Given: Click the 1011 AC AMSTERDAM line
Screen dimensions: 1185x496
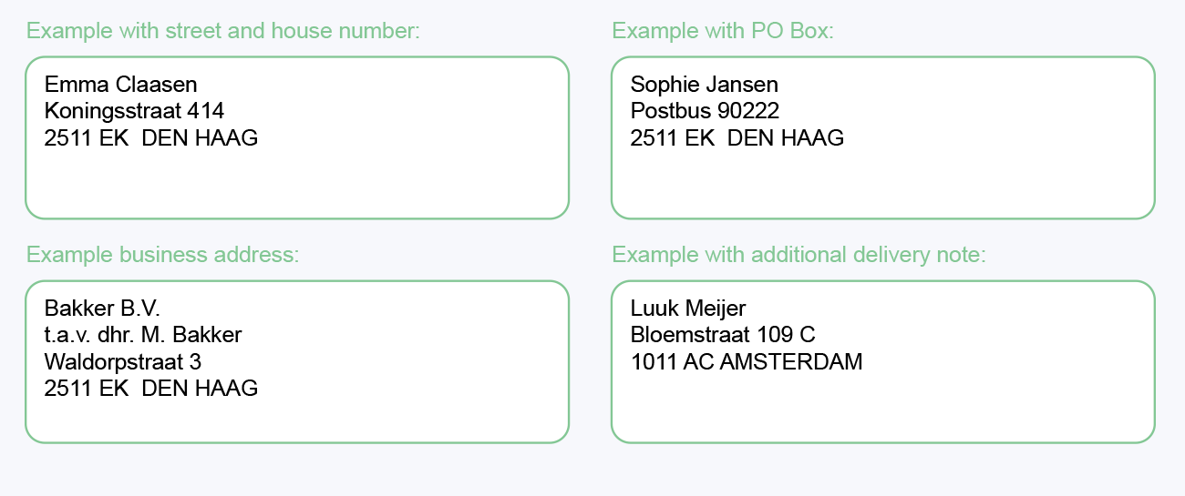Looking at the screenshot, I should tap(747, 362).
